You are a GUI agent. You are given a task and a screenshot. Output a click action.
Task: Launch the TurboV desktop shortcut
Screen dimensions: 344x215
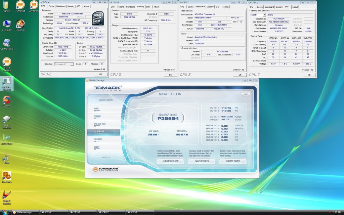tap(7, 198)
